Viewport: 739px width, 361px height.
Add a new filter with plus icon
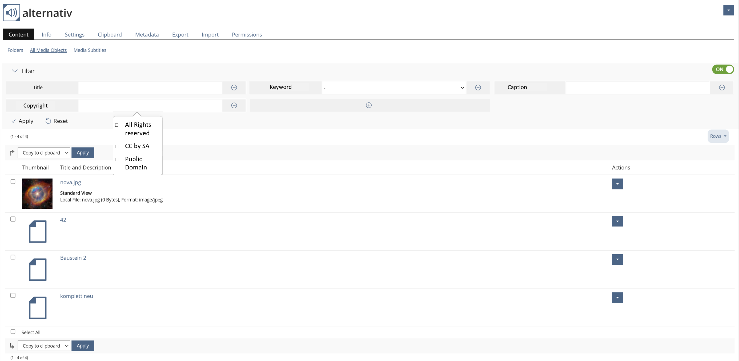[x=369, y=105]
